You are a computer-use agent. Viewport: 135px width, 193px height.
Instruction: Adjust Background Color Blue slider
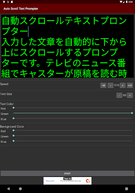[73, 141]
